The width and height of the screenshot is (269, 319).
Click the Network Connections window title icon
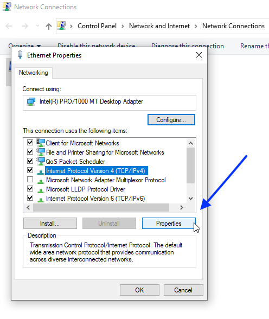(x=7, y=7)
